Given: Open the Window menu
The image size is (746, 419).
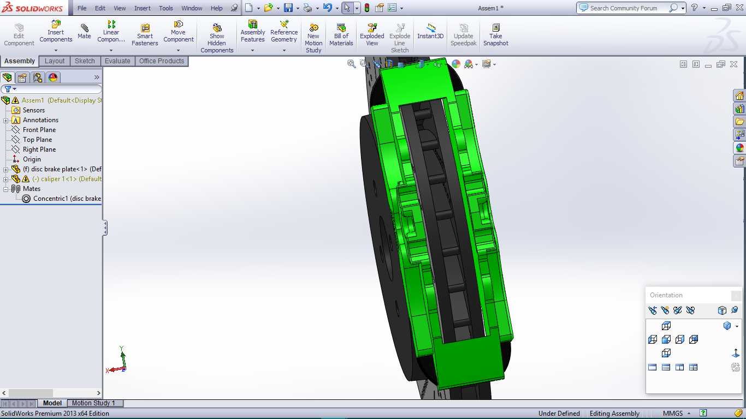Looking at the screenshot, I should (x=192, y=8).
